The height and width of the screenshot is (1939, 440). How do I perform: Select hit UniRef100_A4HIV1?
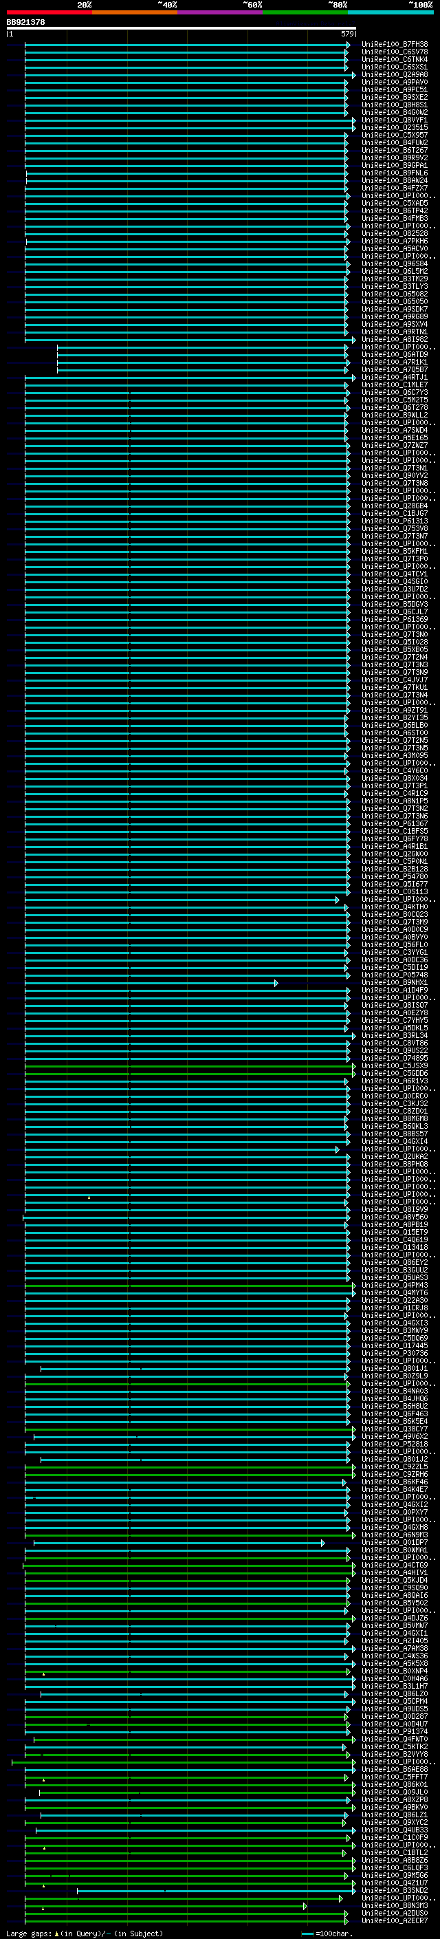(x=394, y=1573)
